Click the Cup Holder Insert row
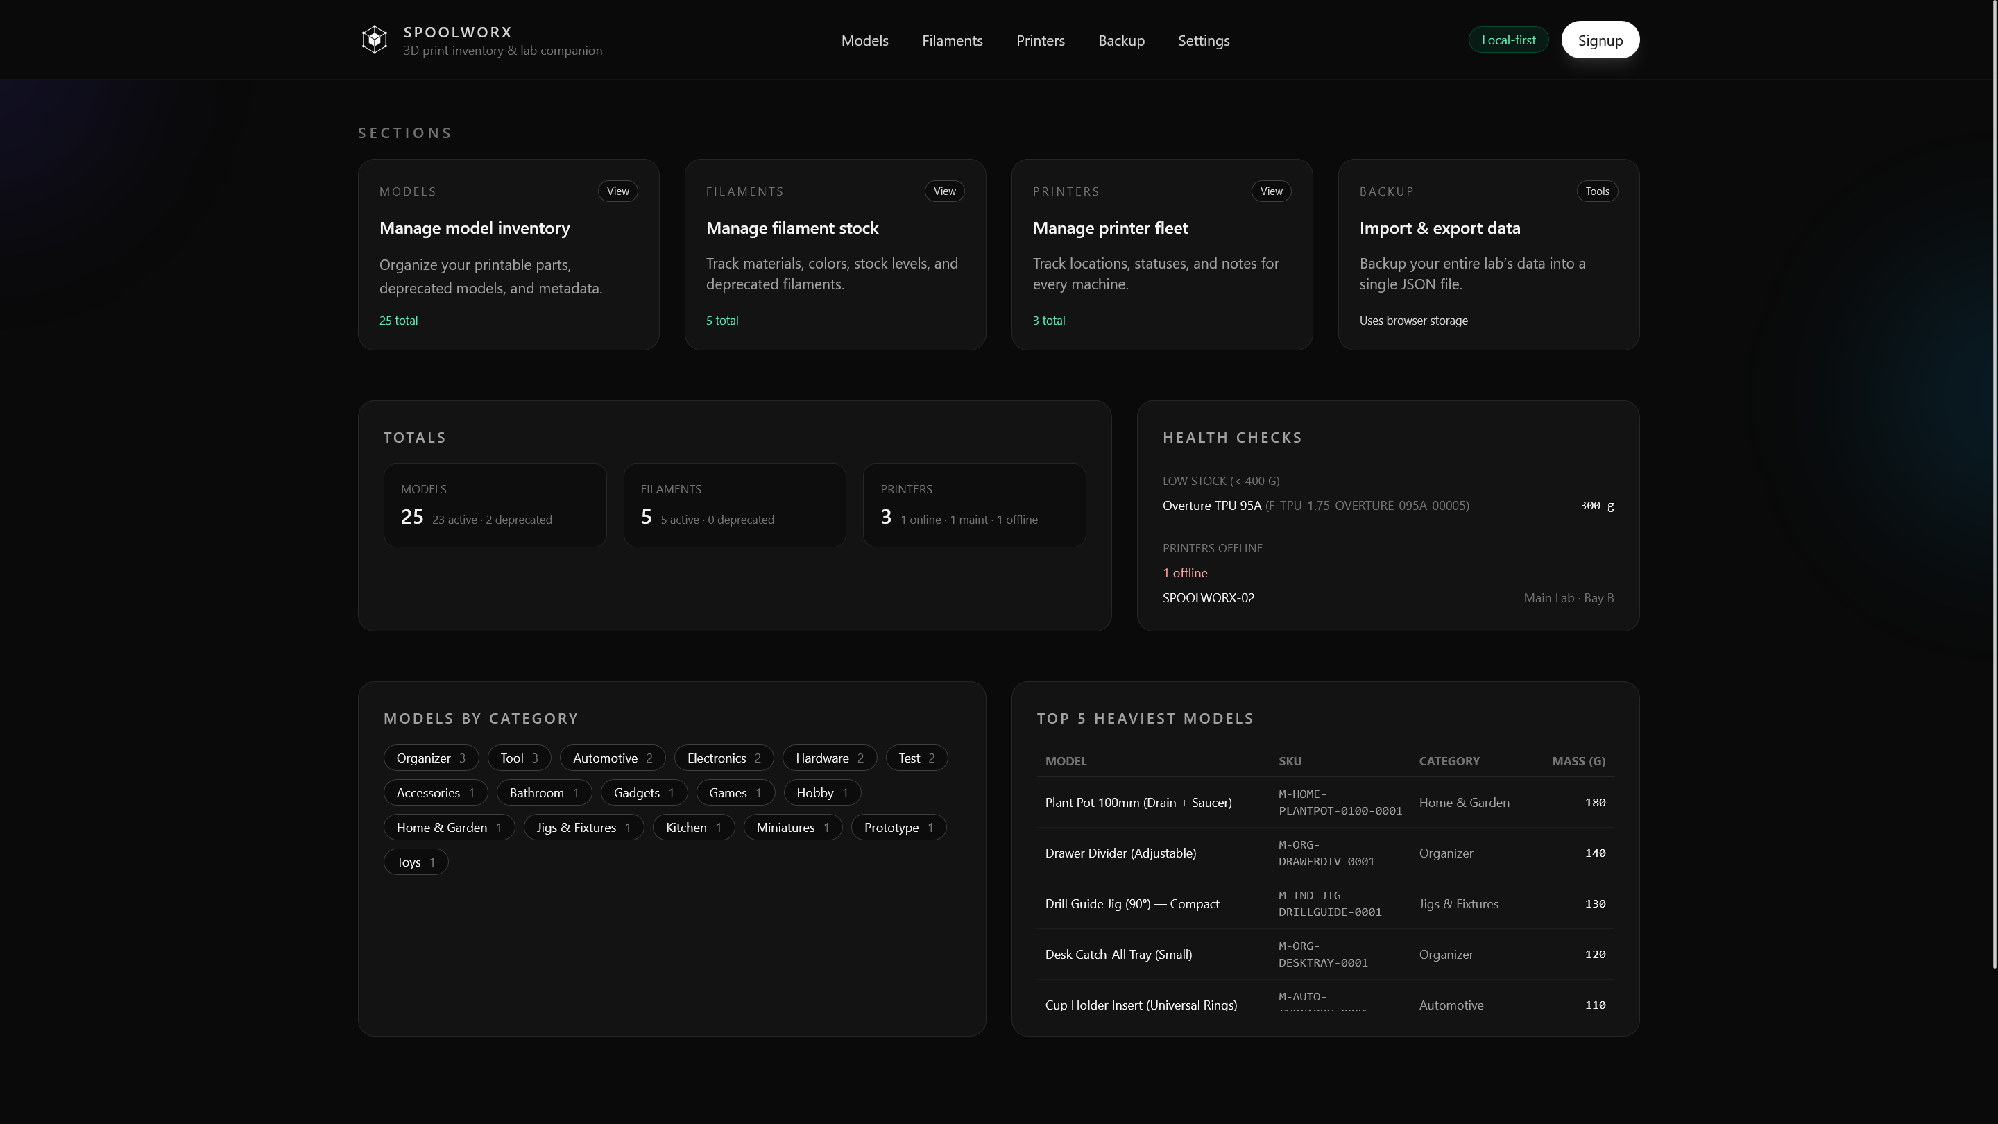 coord(1325,996)
